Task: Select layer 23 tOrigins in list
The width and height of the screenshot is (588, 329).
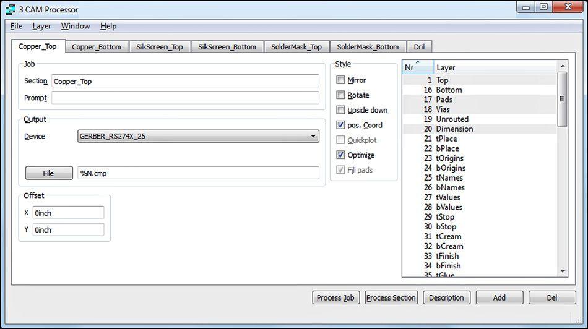Action: [x=480, y=158]
